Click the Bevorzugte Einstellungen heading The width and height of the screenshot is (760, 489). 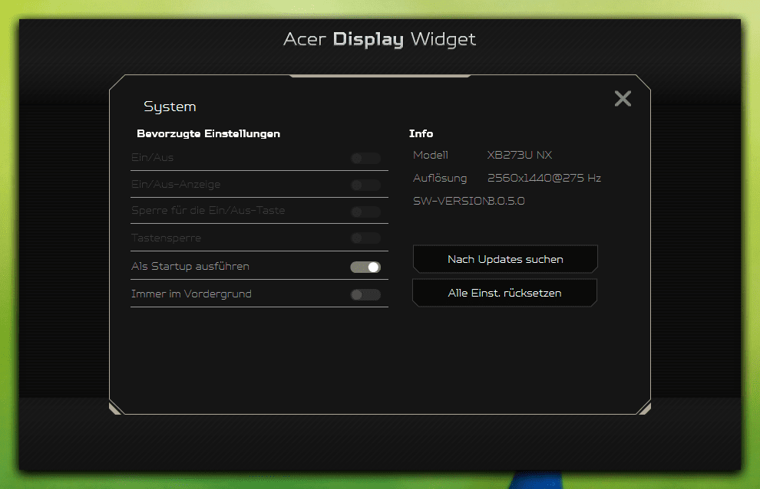[x=208, y=134]
